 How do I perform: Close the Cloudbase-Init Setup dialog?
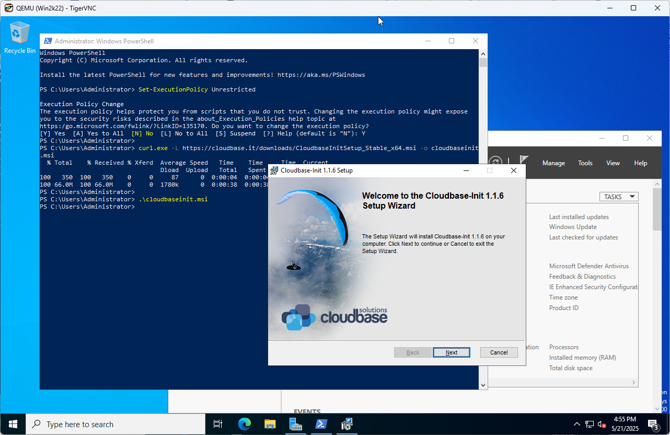[x=514, y=170]
